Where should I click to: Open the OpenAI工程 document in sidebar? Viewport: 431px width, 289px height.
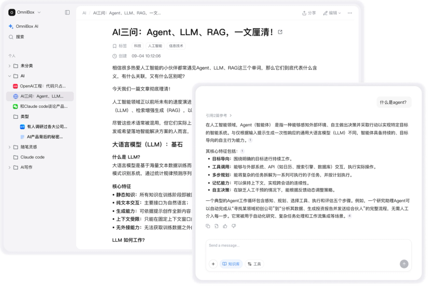tap(40, 86)
